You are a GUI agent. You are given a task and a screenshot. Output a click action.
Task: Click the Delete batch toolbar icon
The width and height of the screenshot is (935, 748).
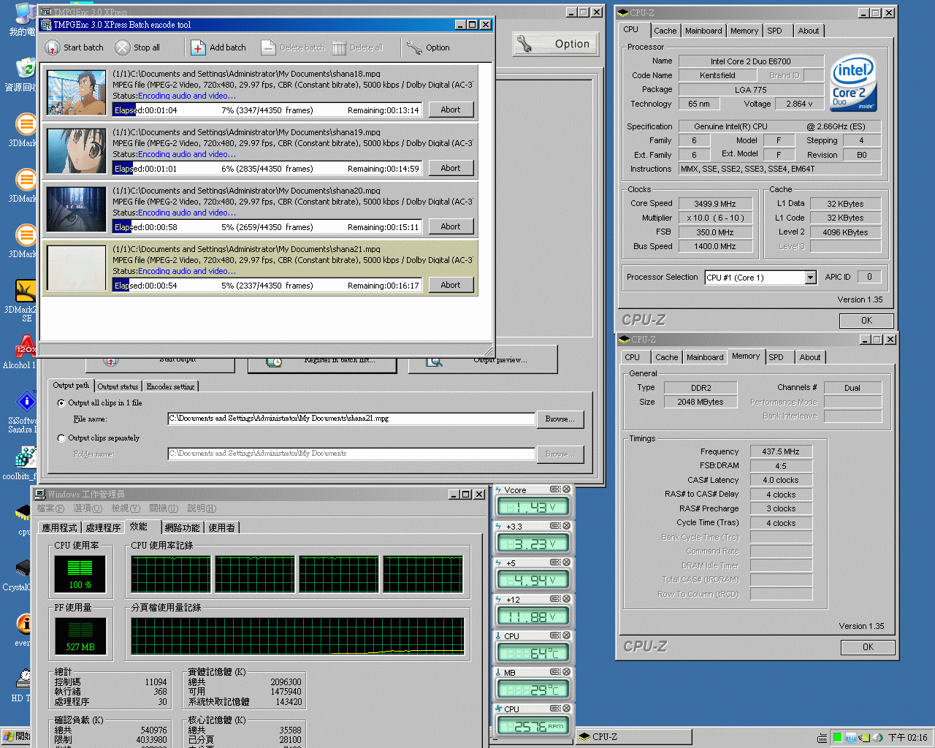point(268,47)
